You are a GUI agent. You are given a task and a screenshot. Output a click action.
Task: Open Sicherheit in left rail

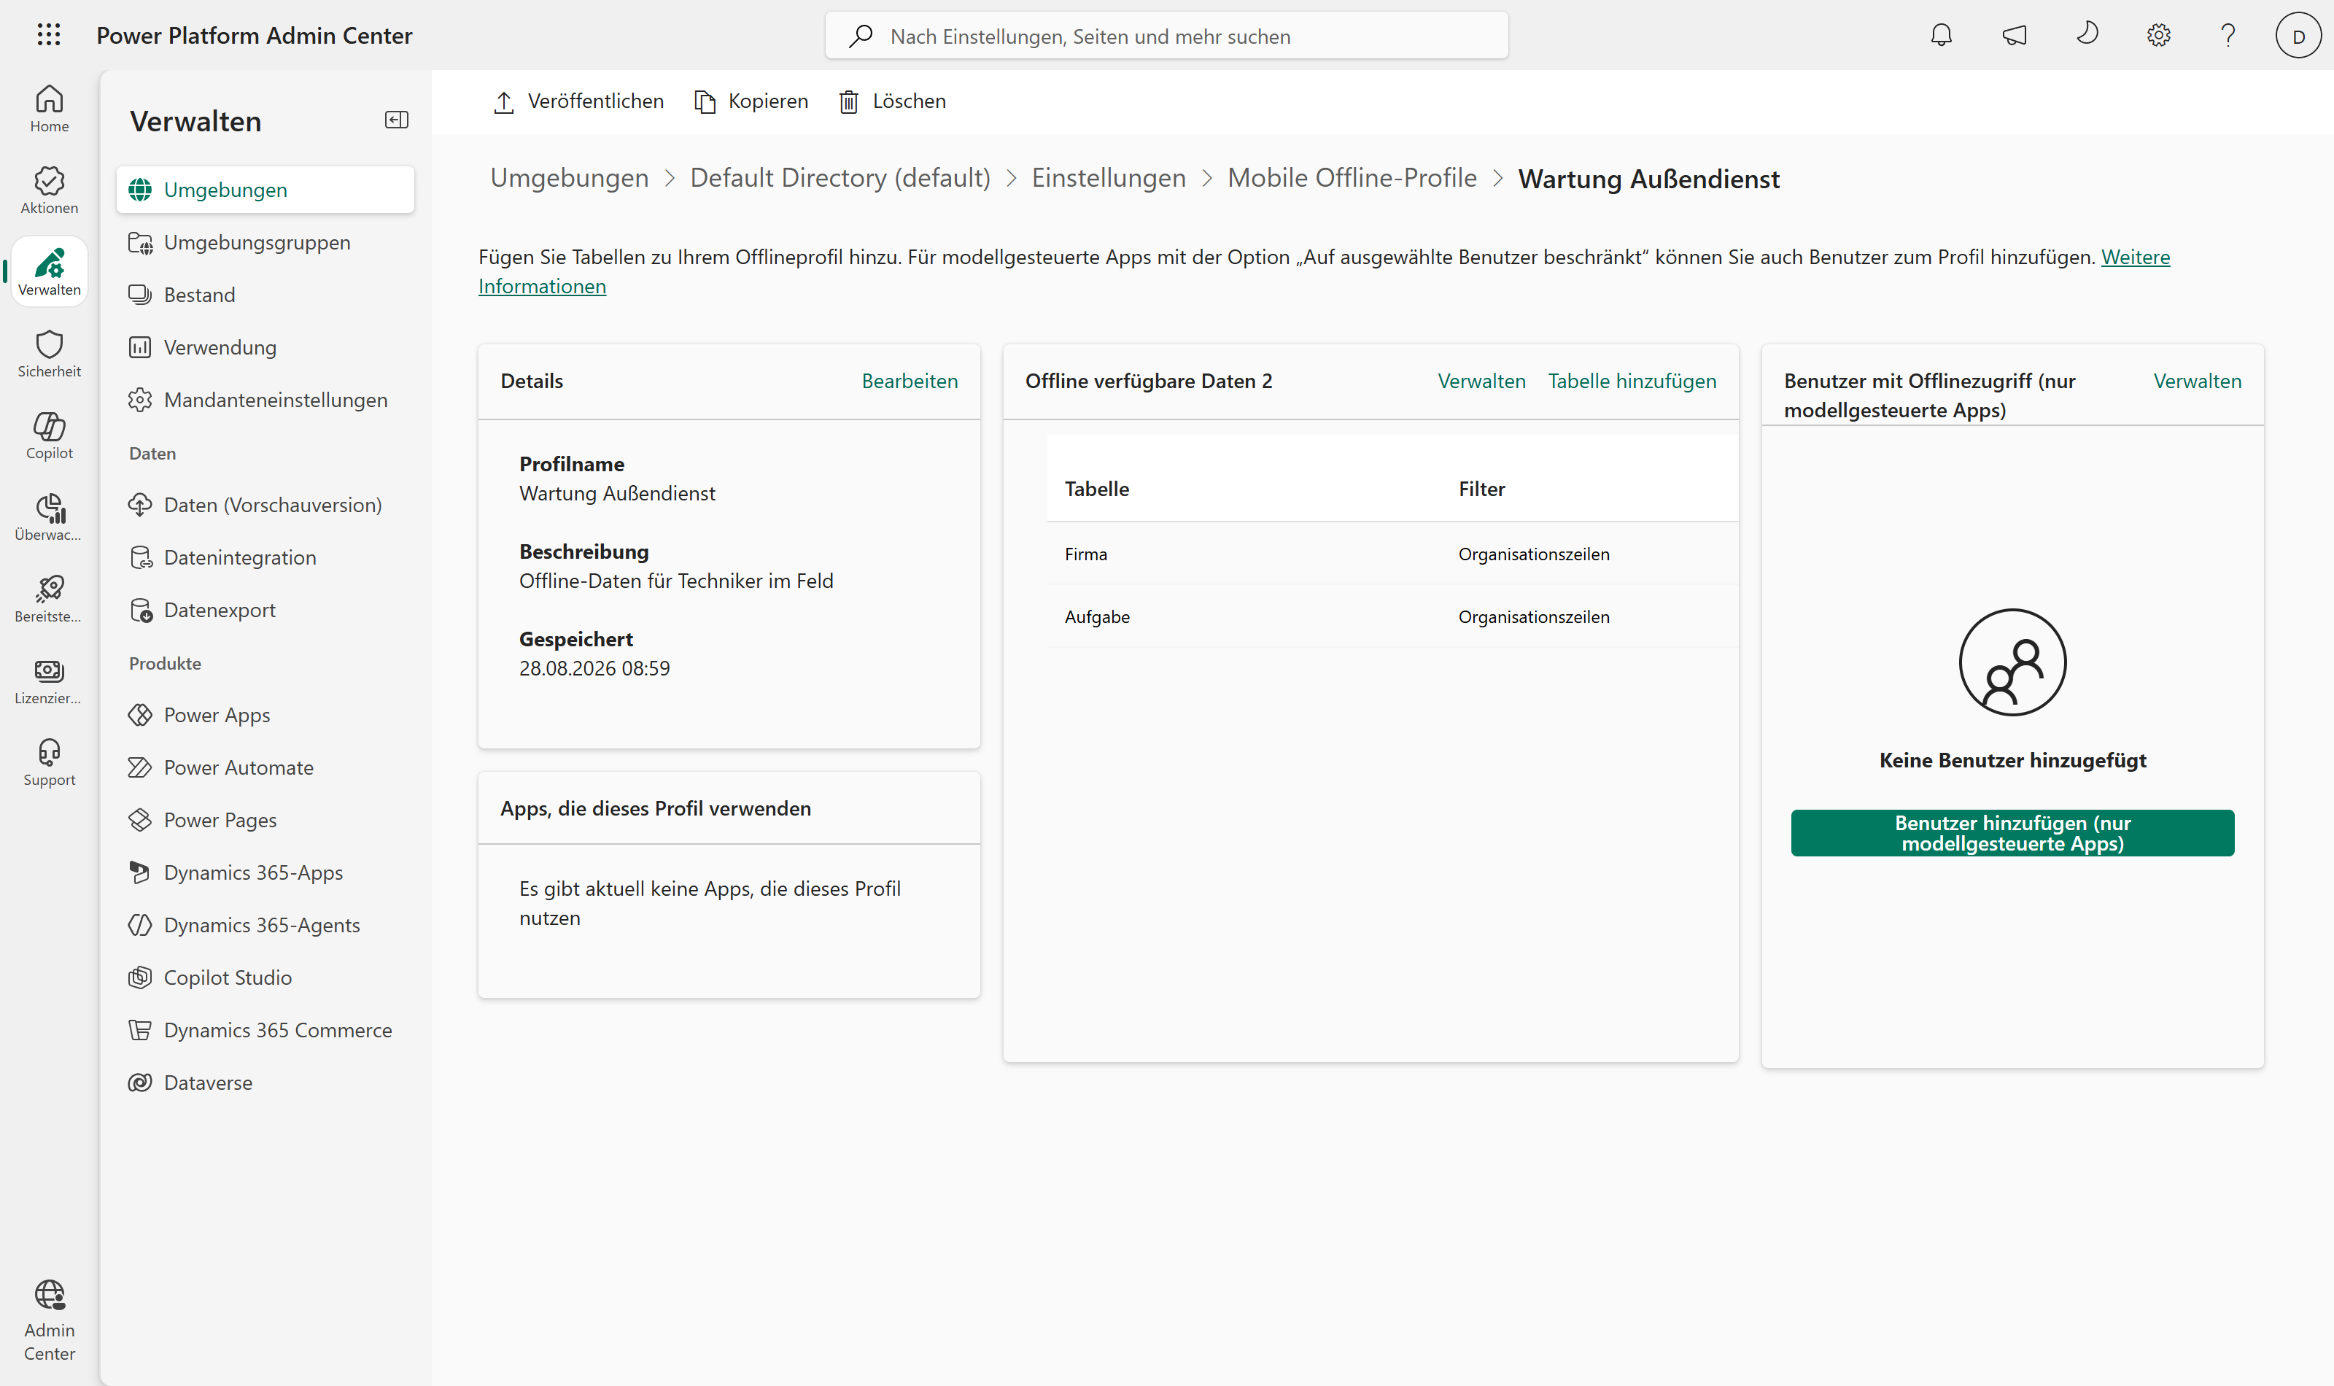click(x=50, y=354)
